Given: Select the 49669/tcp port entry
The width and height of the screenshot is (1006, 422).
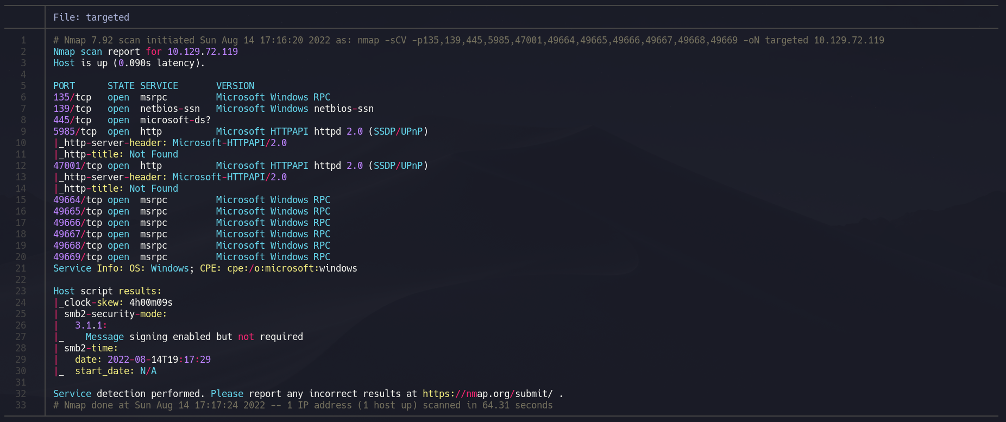Looking at the screenshot, I should coord(78,257).
